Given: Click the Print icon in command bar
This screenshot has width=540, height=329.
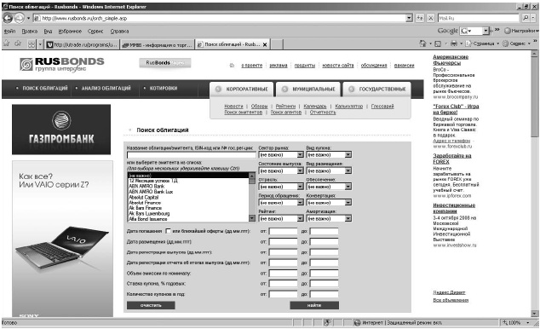Looking at the screenshot, I should coord(454,43).
